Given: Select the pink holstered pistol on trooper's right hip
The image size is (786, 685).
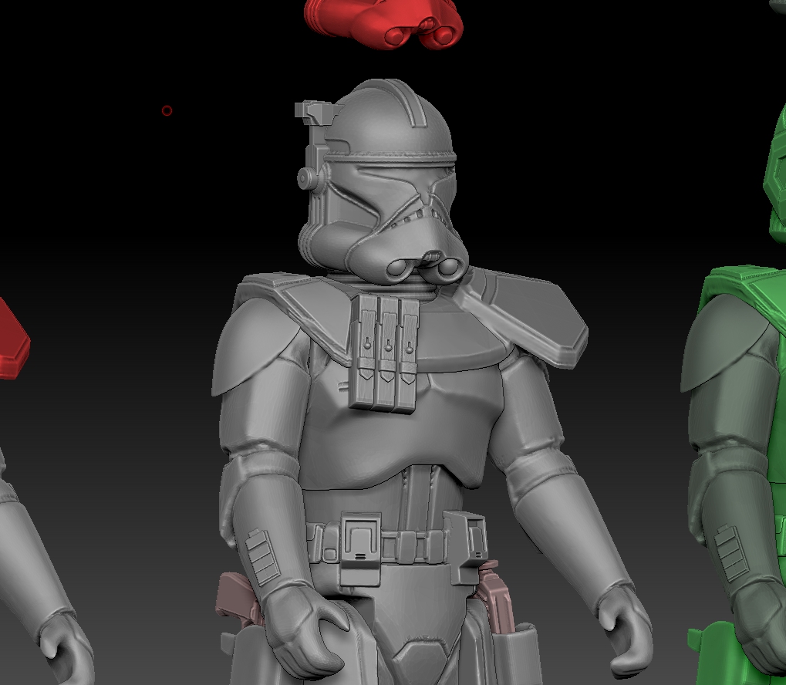Looking at the screenshot, I should [237, 599].
